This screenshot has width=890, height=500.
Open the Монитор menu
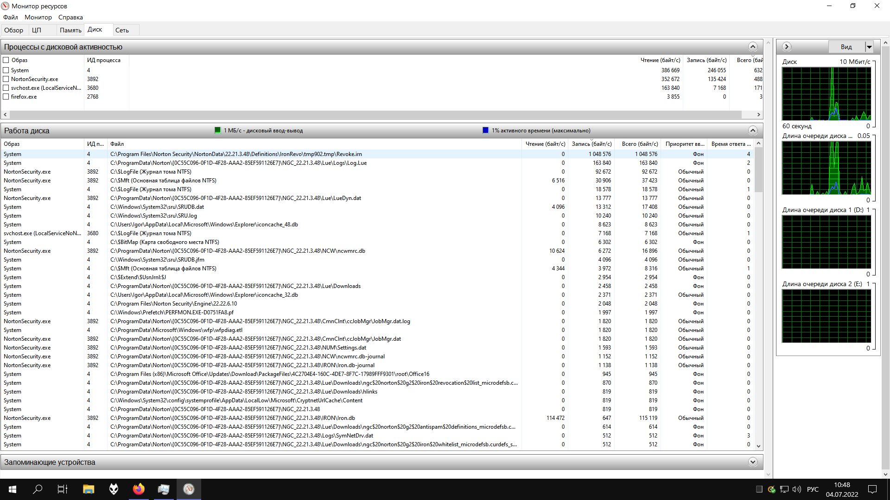pos(38,17)
